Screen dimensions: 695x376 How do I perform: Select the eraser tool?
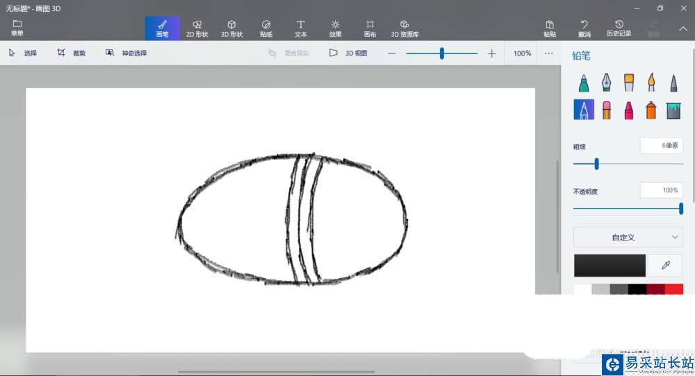tap(606, 110)
